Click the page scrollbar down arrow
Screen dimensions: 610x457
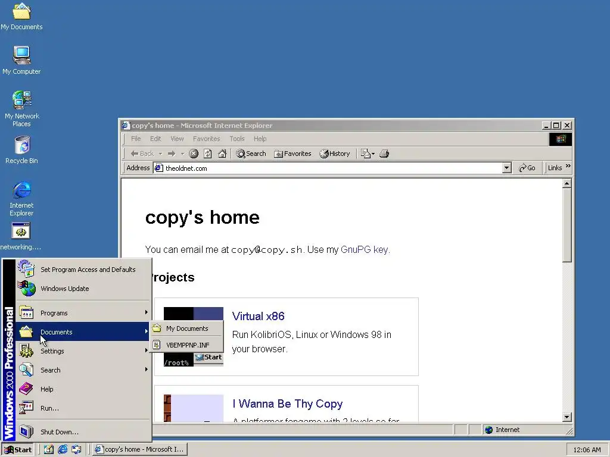point(567,417)
